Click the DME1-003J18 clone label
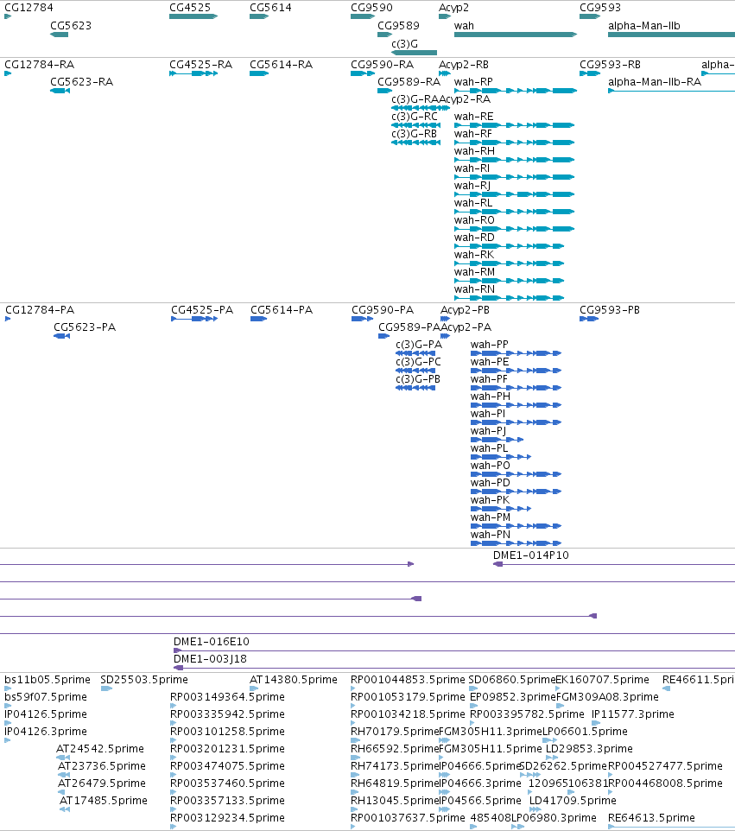735x831 pixels. (210, 659)
